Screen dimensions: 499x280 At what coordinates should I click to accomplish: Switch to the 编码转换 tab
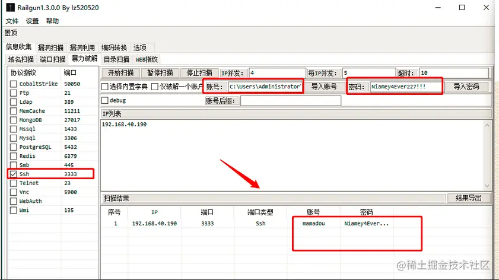coord(115,47)
